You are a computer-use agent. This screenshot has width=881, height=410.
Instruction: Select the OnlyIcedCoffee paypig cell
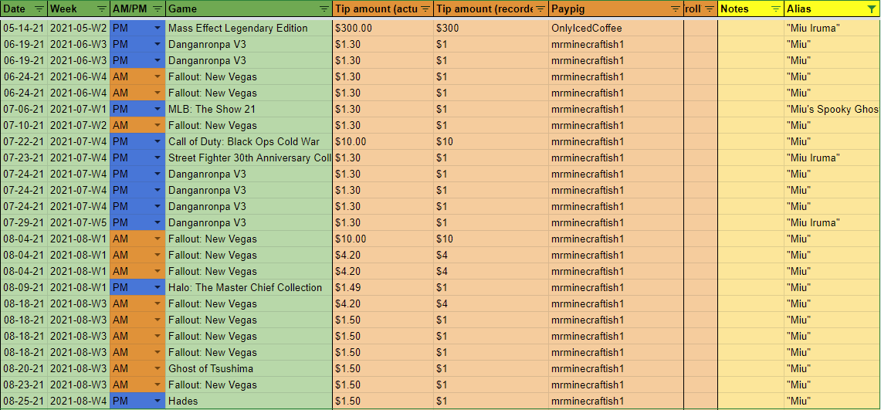(x=616, y=28)
